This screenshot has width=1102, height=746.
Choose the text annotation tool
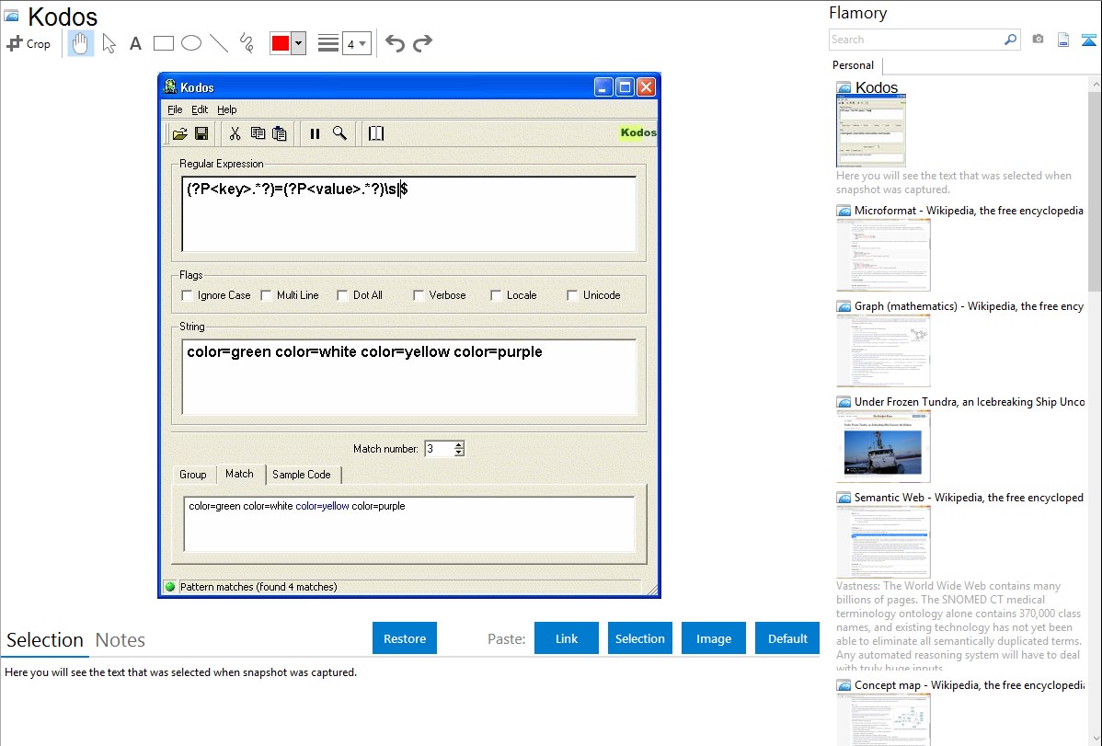tap(135, 43)
